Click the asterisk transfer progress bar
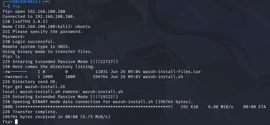This screenshot has height=125, width=270. pyautogui.click(x=94, y=107)
